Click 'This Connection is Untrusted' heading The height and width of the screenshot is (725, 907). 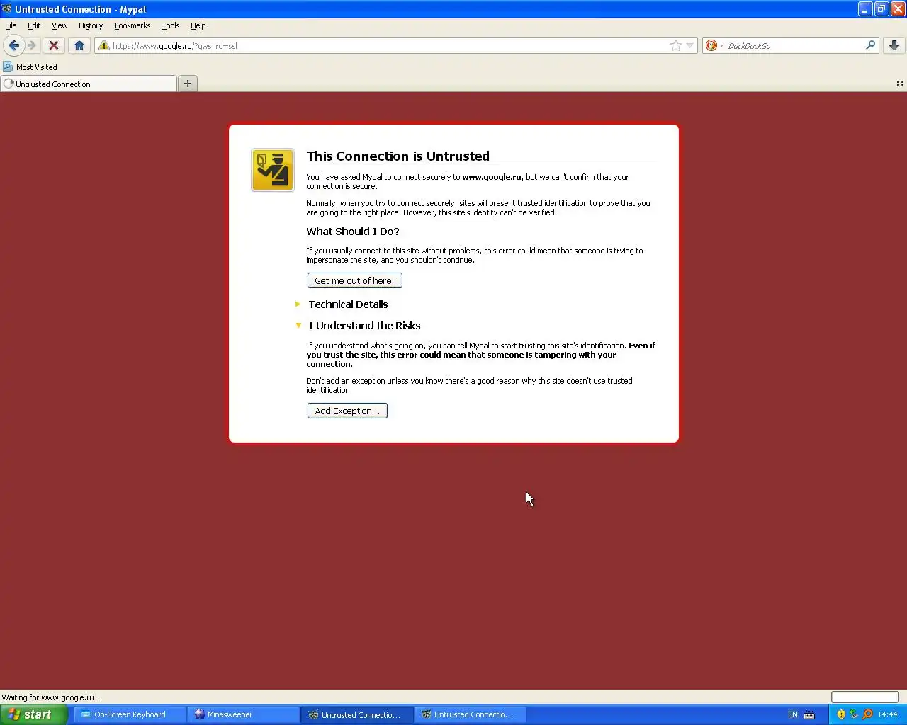(398, 156)
